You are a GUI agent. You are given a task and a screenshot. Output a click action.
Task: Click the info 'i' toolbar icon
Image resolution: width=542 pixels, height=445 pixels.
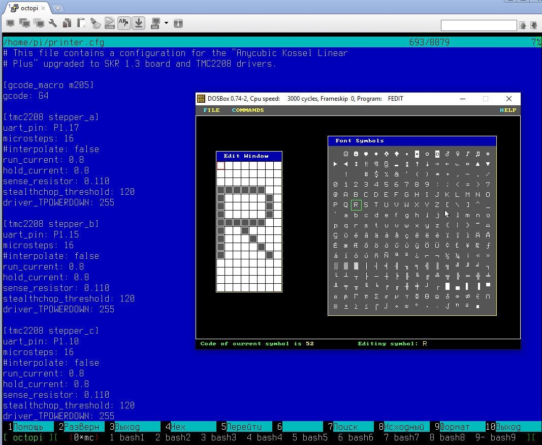(x=178, y=23)
